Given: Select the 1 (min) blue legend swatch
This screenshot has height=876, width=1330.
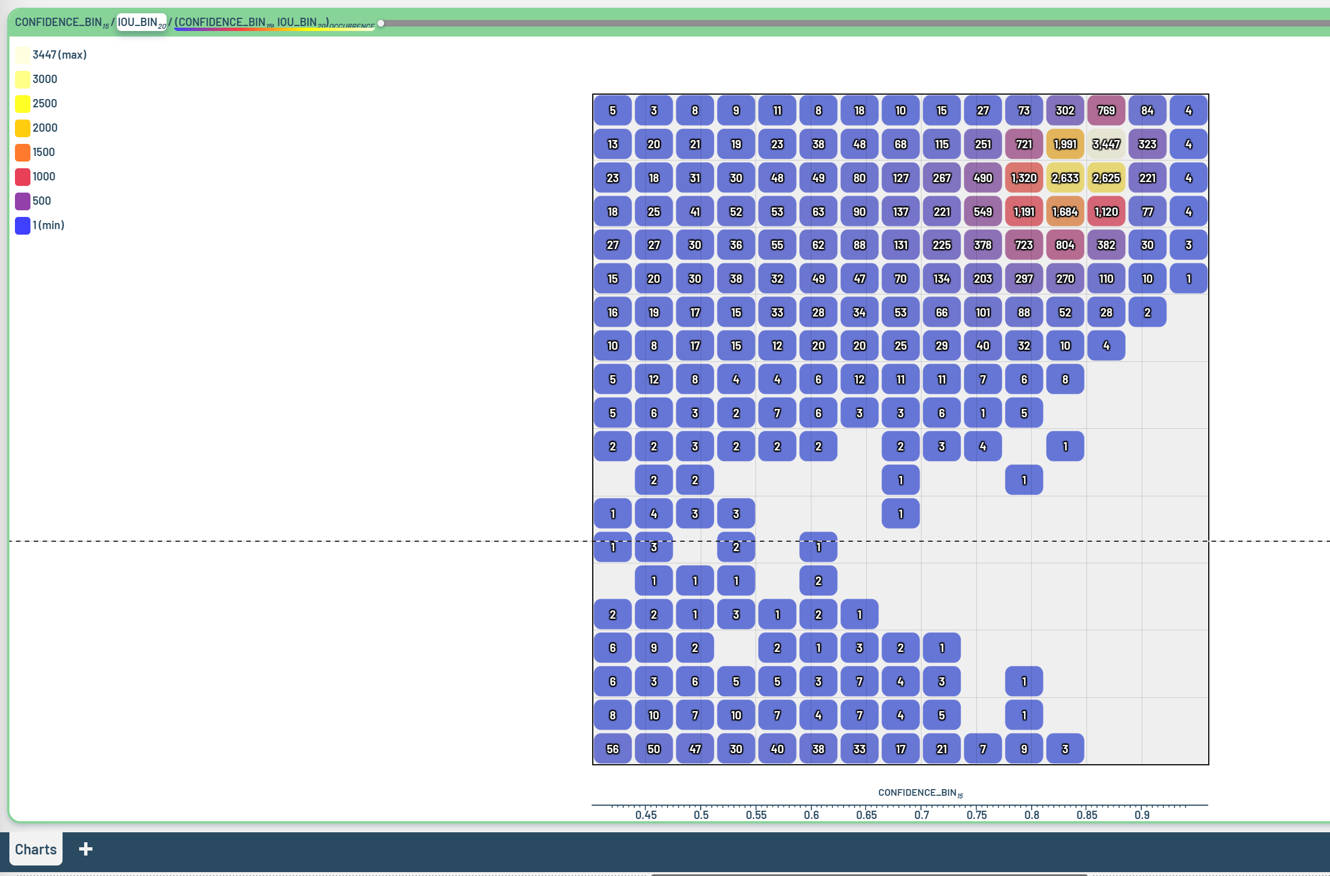Looking at the screenshot, I should [22, 225].
